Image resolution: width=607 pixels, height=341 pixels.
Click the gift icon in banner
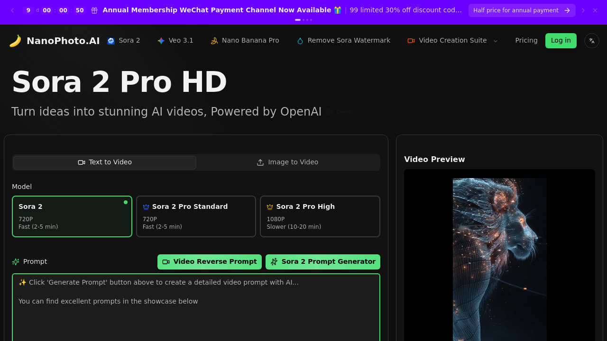coord(94,10)
